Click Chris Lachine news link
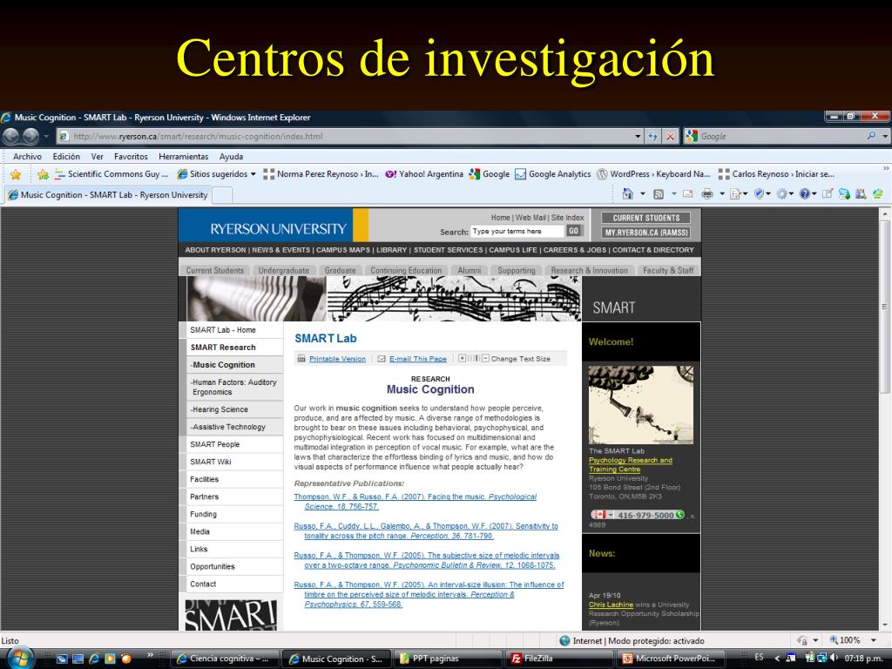 click(611, 605)
